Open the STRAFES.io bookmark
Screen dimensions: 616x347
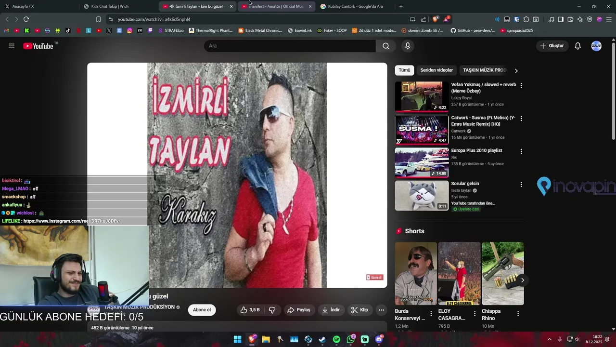tap(171, 30)
